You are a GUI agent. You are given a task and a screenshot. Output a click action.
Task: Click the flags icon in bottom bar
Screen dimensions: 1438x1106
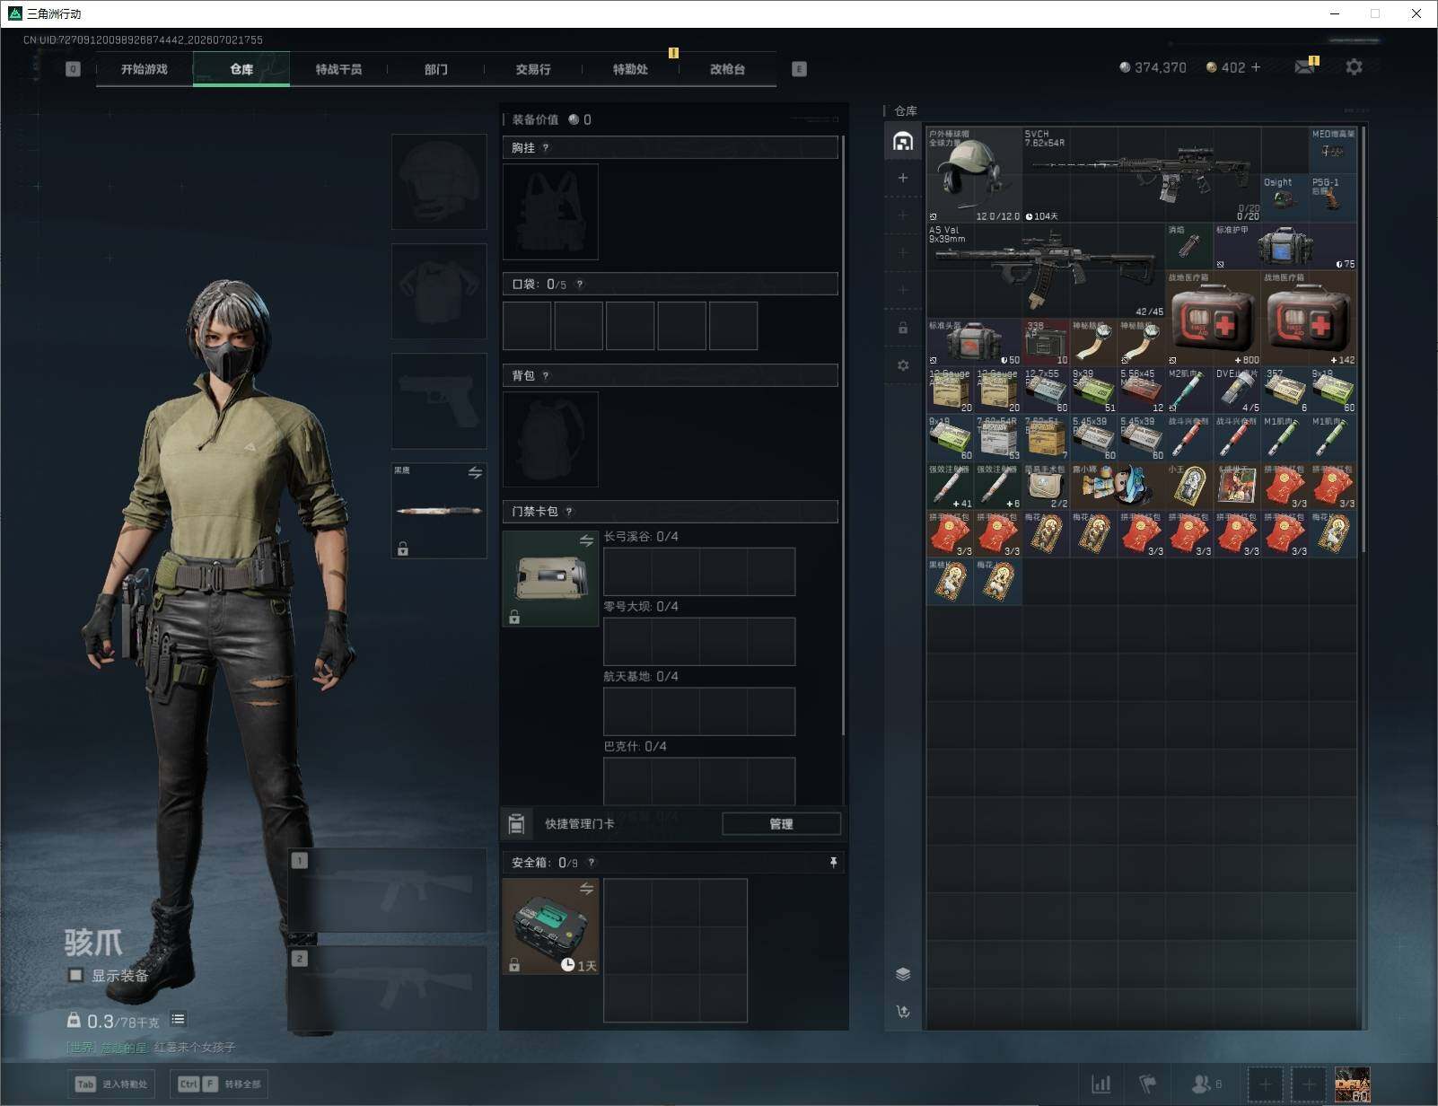(x=1148, y=1084)
